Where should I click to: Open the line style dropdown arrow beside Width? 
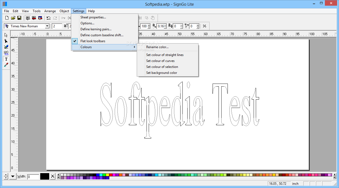click(x=13, y=176)
